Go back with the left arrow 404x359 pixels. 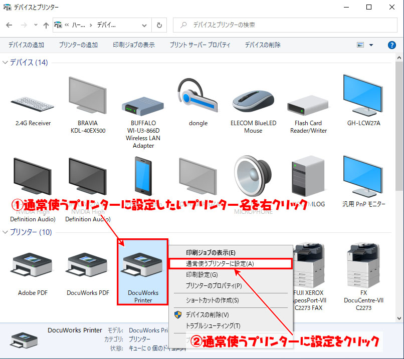tap(9, 25)
